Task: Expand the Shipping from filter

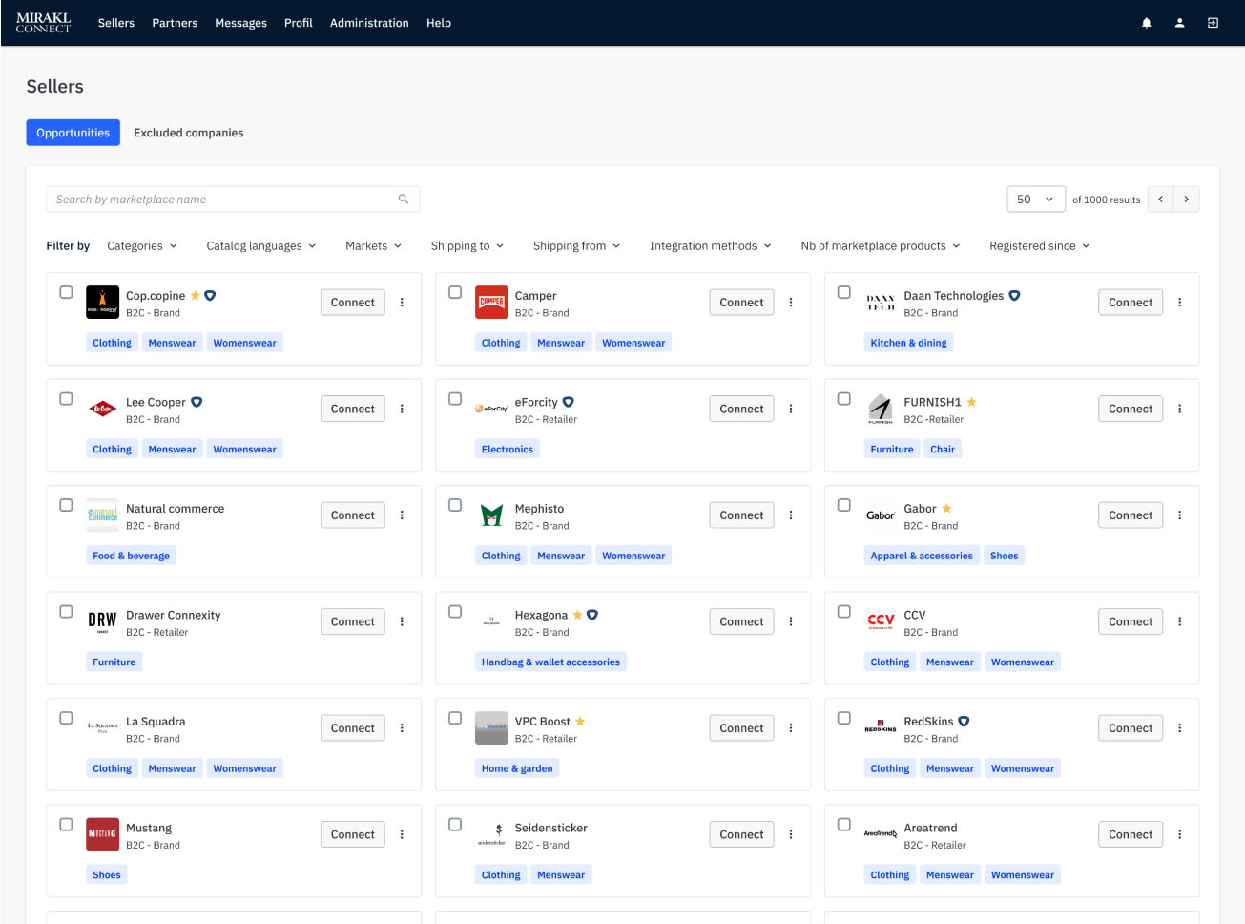Action: 577,246
